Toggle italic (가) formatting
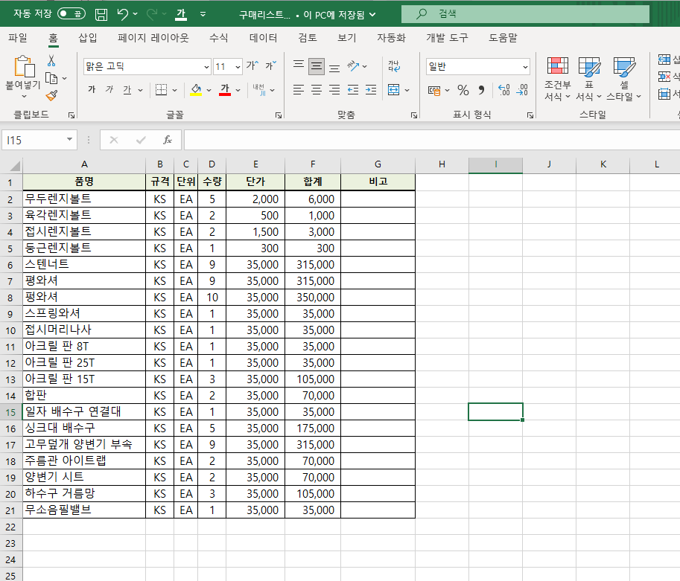The height and width of the screenshot is (581, 680). pyautogui.click(x=109, y=90)
